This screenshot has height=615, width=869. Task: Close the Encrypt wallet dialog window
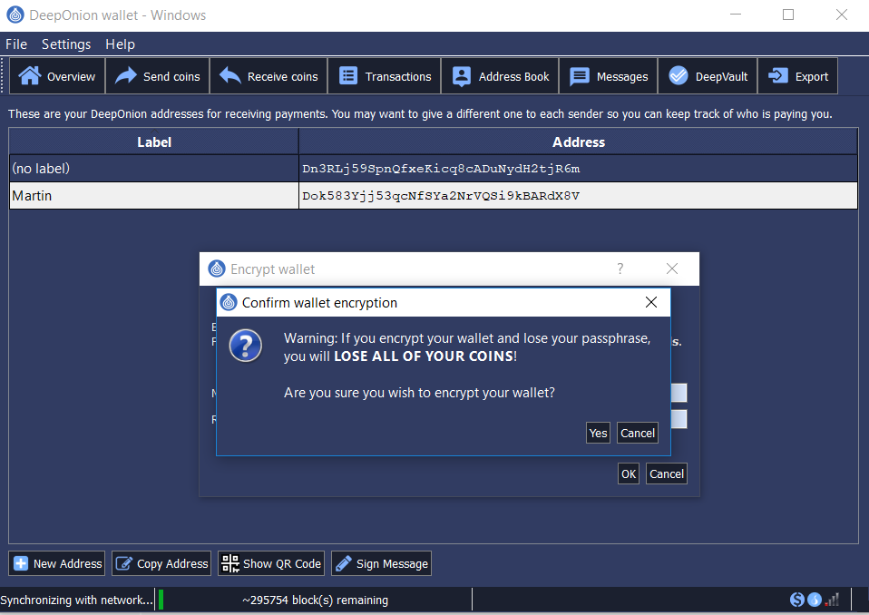671,268
